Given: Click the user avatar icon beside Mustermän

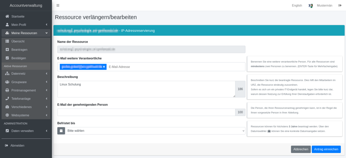Looking at the screenshot, I should [311, 5].
